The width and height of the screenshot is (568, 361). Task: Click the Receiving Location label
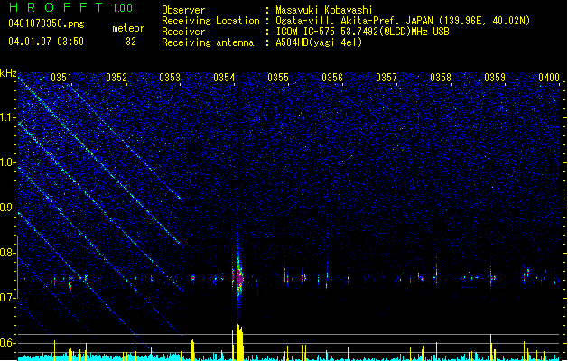[x=210, y=21]
